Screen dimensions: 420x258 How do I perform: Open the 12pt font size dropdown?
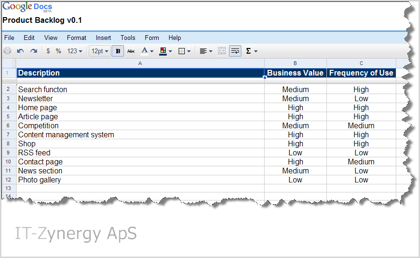click(100, 51)
